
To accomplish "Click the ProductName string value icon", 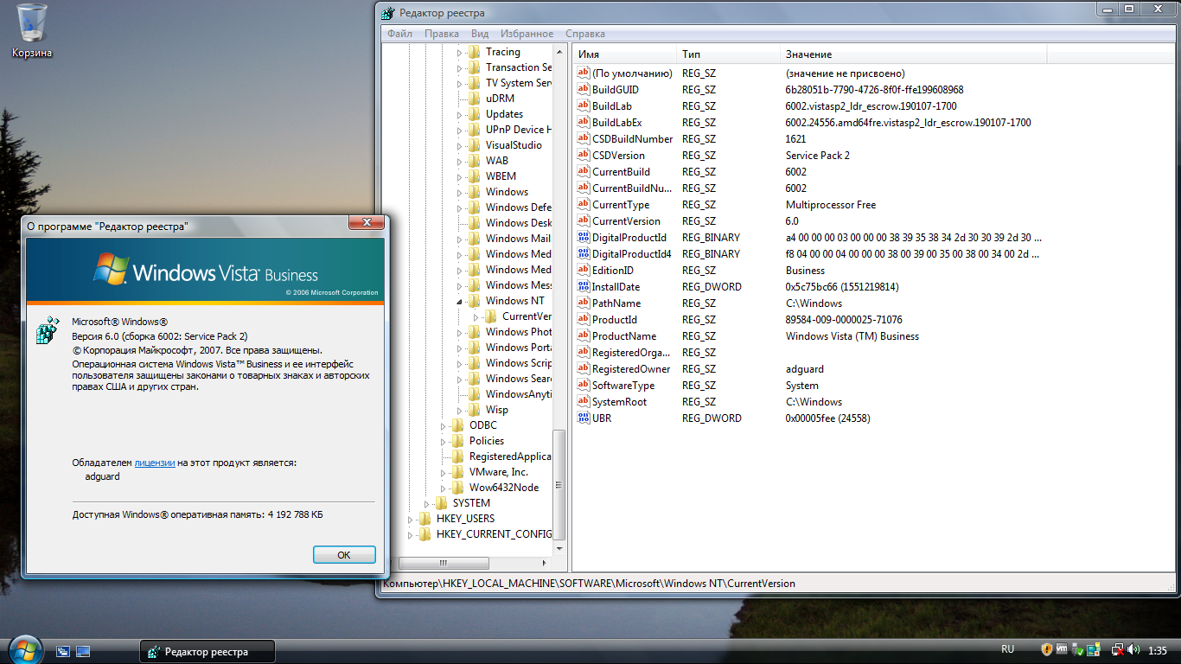I will (x=584, y=336).
